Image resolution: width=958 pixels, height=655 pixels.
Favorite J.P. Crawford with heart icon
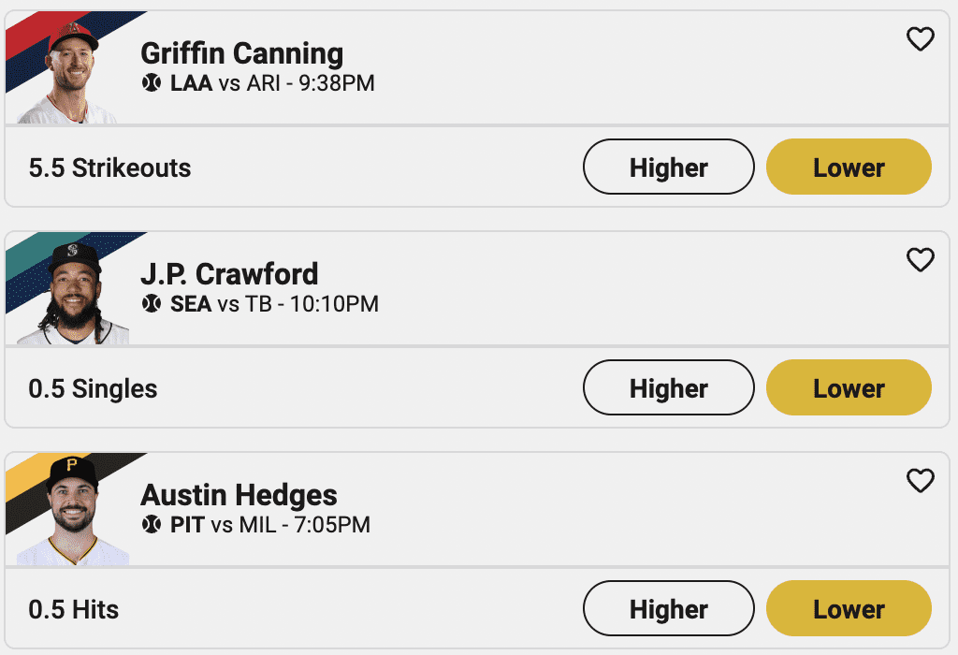[921, 260]
